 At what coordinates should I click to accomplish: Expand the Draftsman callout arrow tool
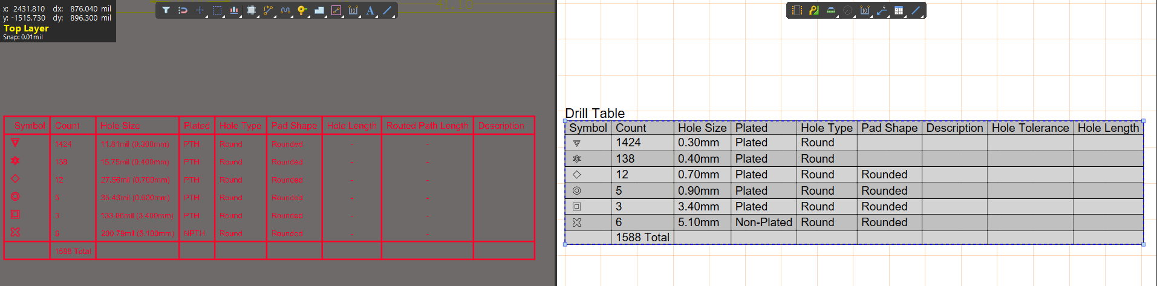[x=882, y=10]
